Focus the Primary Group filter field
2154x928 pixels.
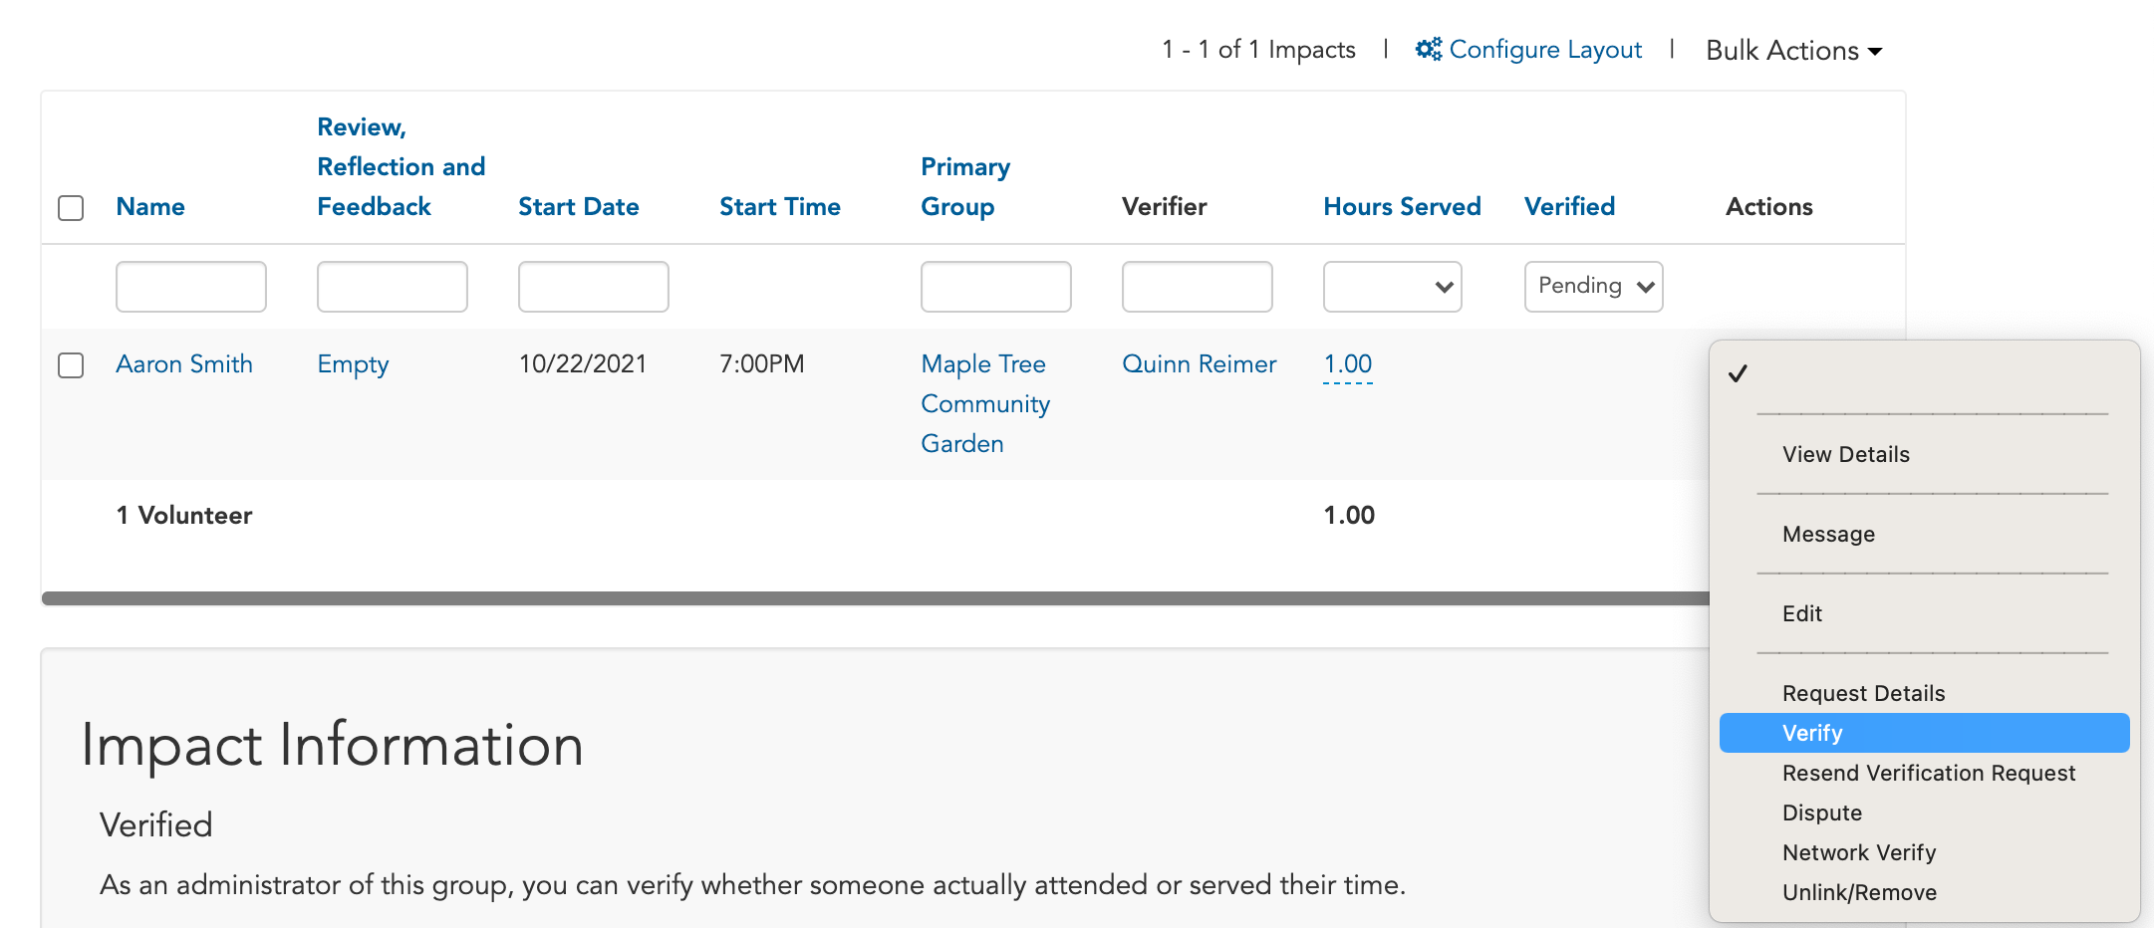[996, 287]
